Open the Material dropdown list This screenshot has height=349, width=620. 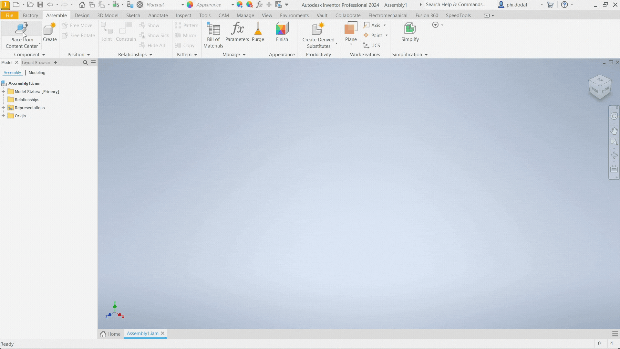pyautogui.click(x=182, y=5)
